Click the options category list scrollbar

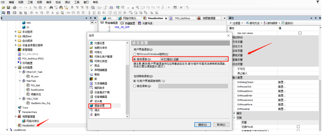click(127, 89)
